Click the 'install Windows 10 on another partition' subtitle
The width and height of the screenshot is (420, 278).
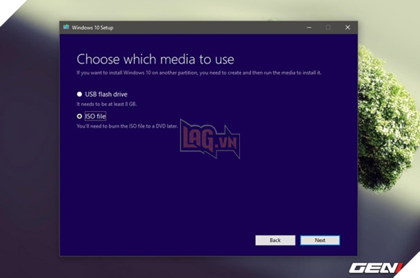point(199,72)
